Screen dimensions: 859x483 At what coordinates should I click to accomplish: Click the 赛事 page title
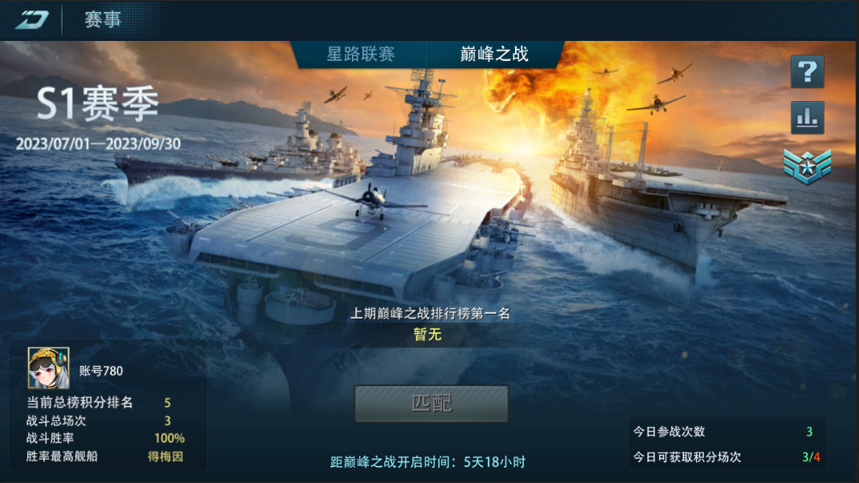(x=102, y=20)
